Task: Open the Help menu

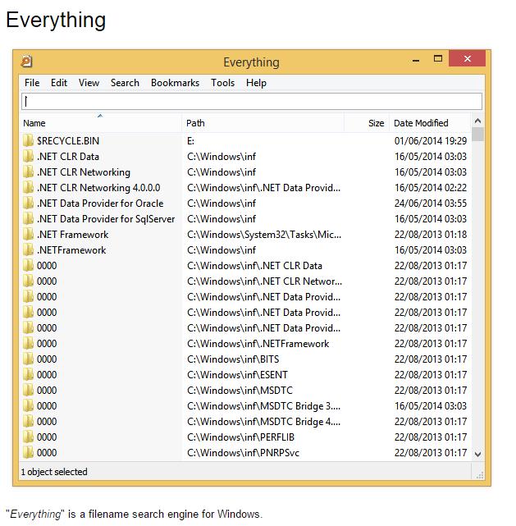Action: point(256,83)
